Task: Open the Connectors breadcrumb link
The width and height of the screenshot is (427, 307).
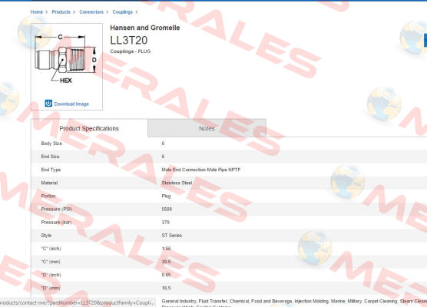Action: click(91, 12)
